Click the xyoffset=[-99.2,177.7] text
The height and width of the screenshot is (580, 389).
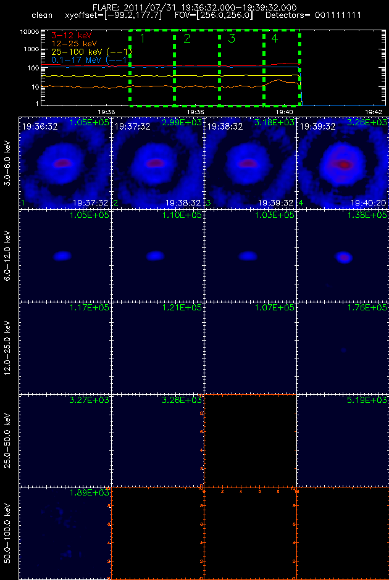pyautogui.click(x=113, y=16)
